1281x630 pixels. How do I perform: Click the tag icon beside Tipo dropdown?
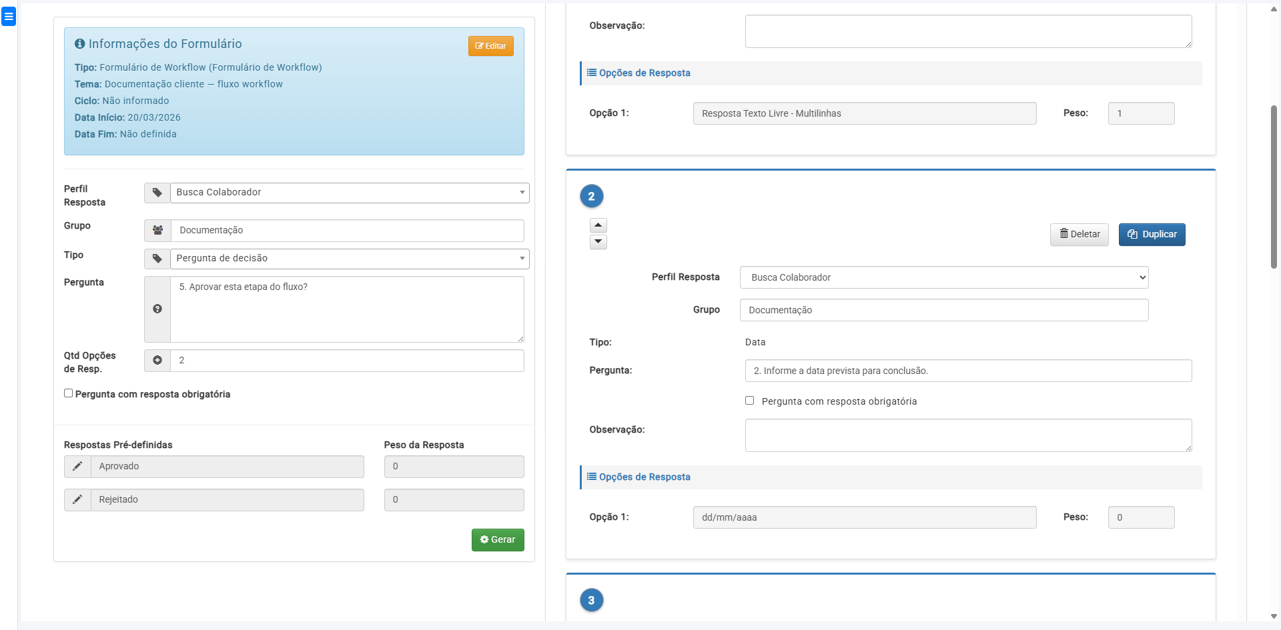157,259
